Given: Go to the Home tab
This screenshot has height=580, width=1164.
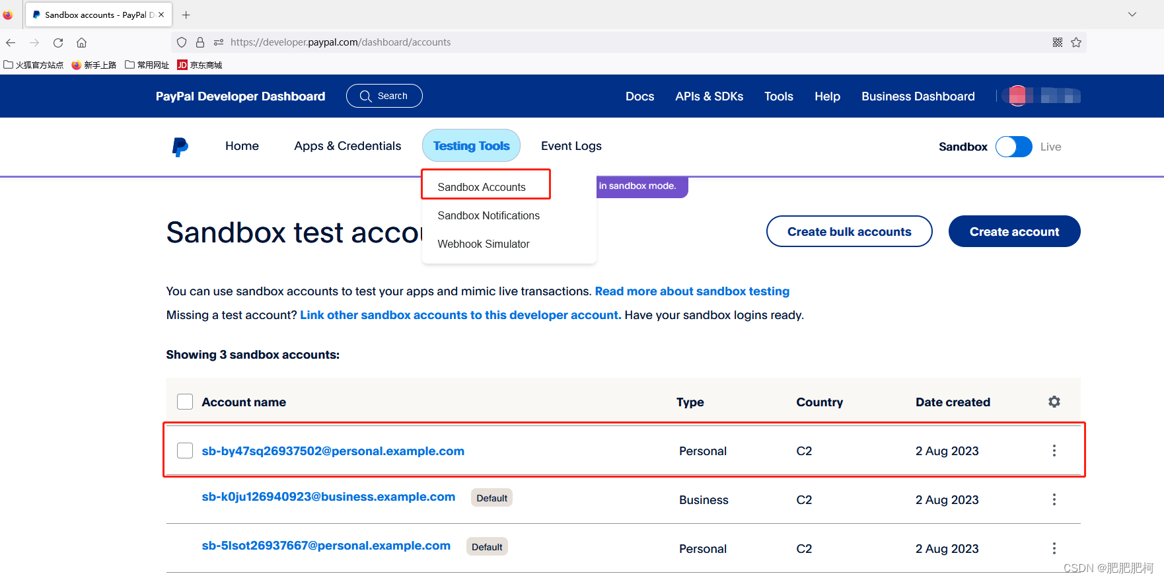Looking at the screenshot, I should (x=242, y=146).
